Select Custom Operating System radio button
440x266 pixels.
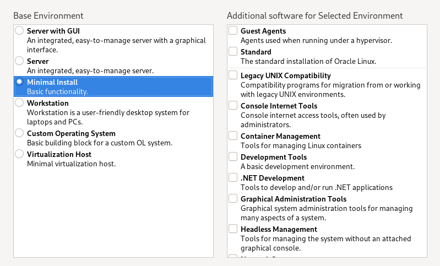19,133
